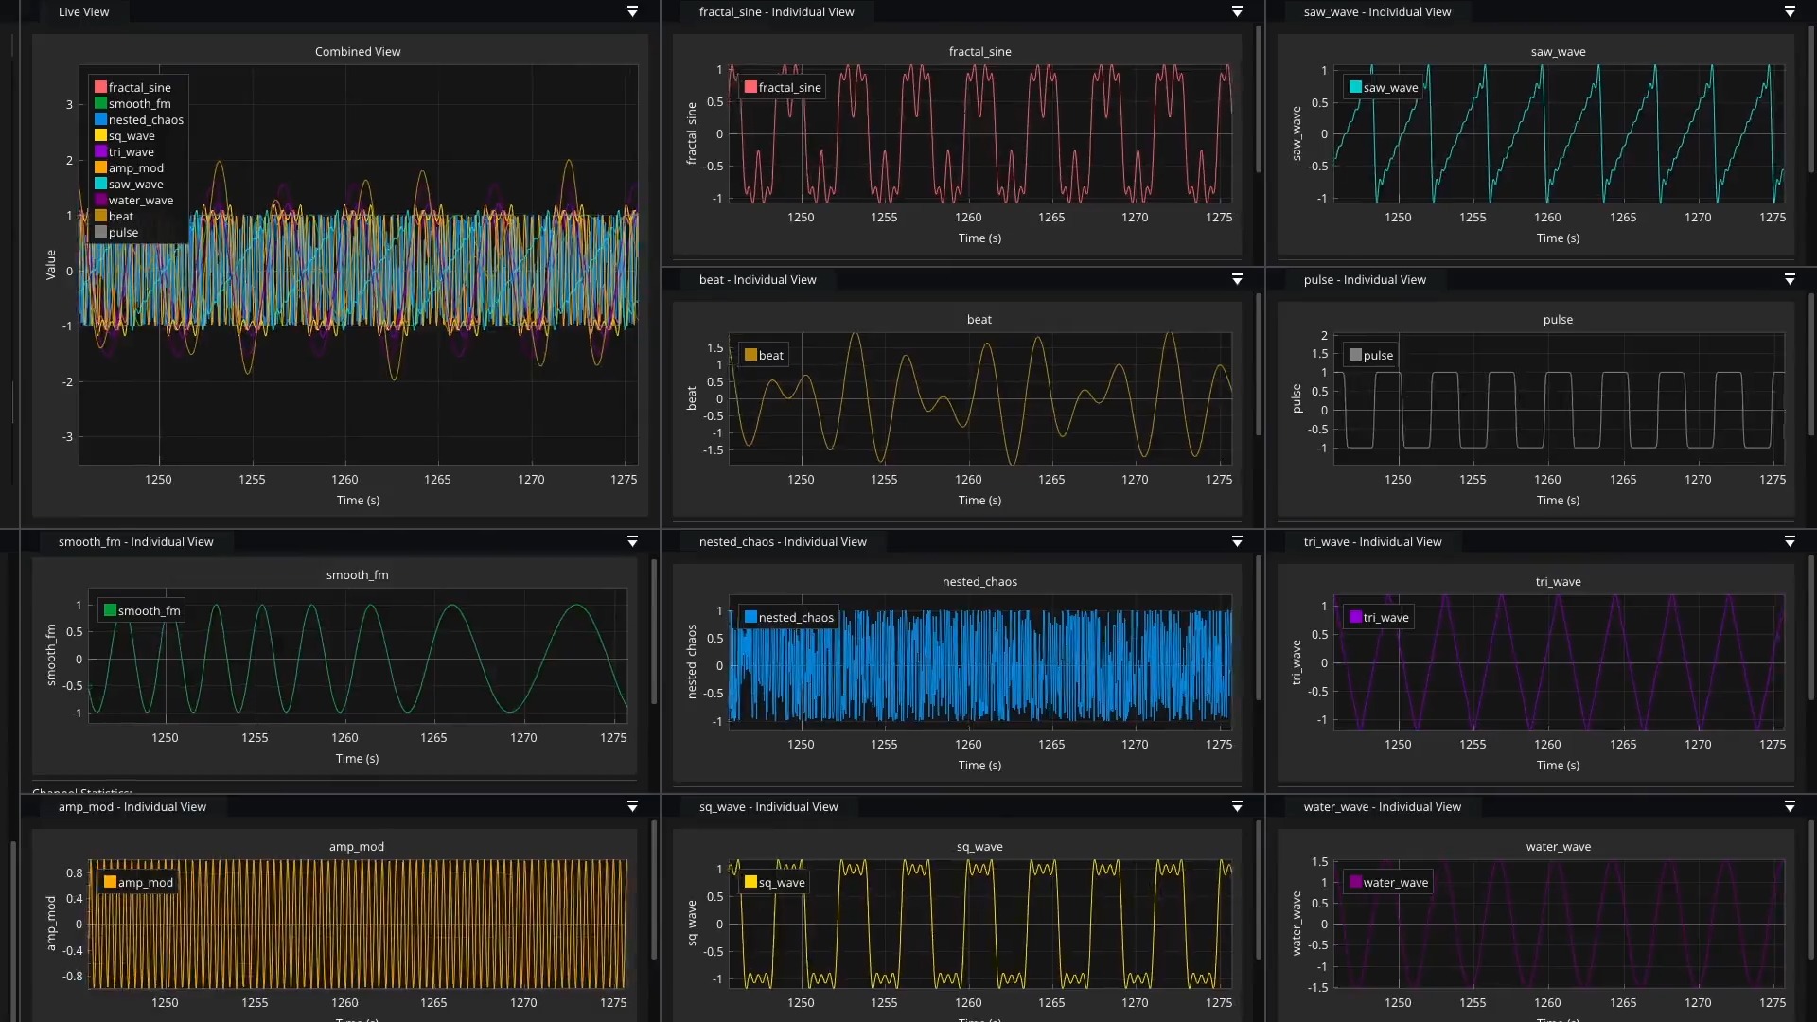The height and width of the screenshot is (1022, 1817).
Task: Collapse the nested_chaos Individual View panel
Action: click(x=1236, y=541)
